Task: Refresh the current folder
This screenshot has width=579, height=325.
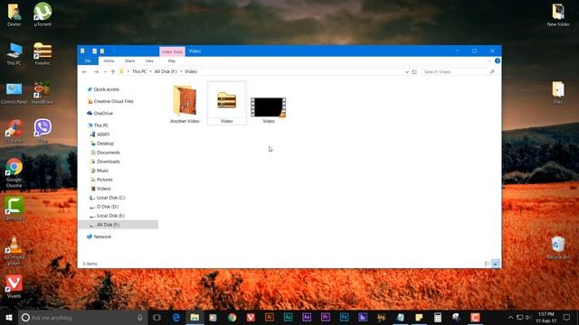Action: 414,72
